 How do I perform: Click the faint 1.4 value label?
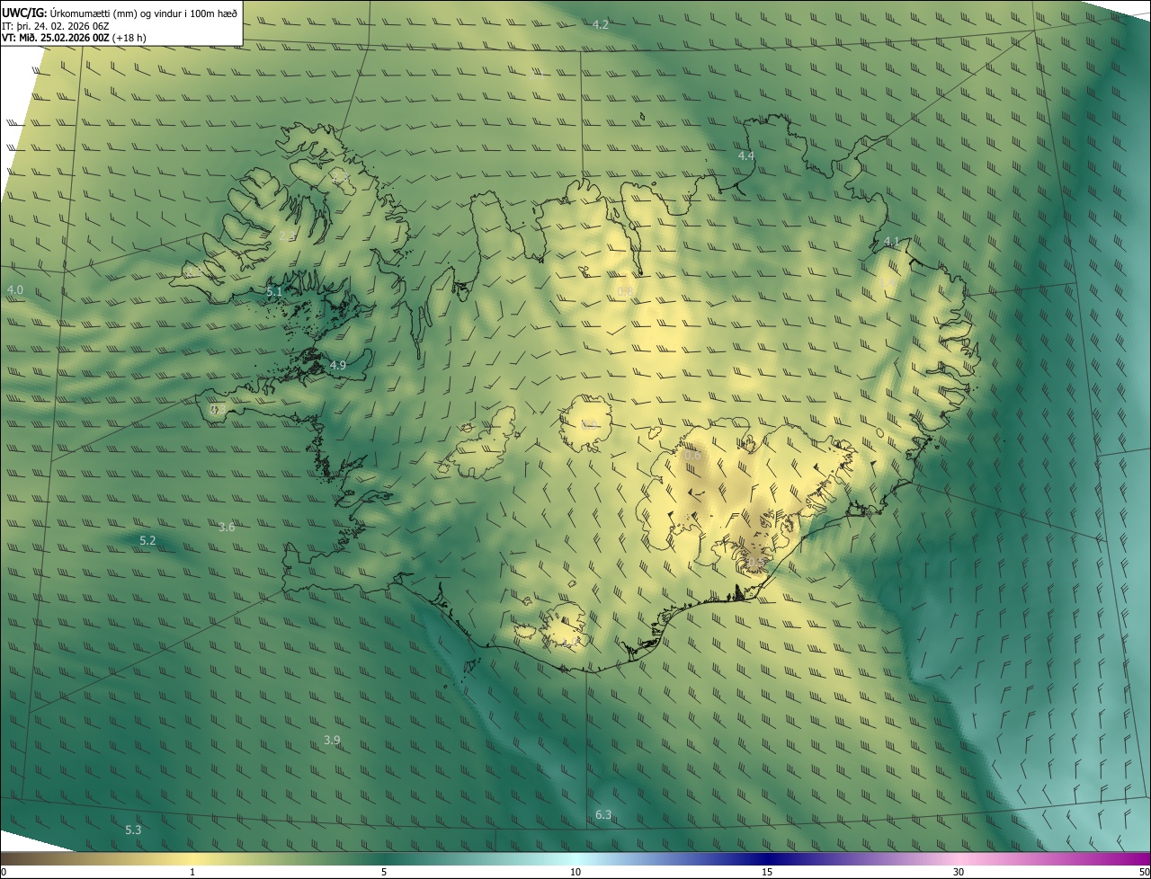coord(887,283)
